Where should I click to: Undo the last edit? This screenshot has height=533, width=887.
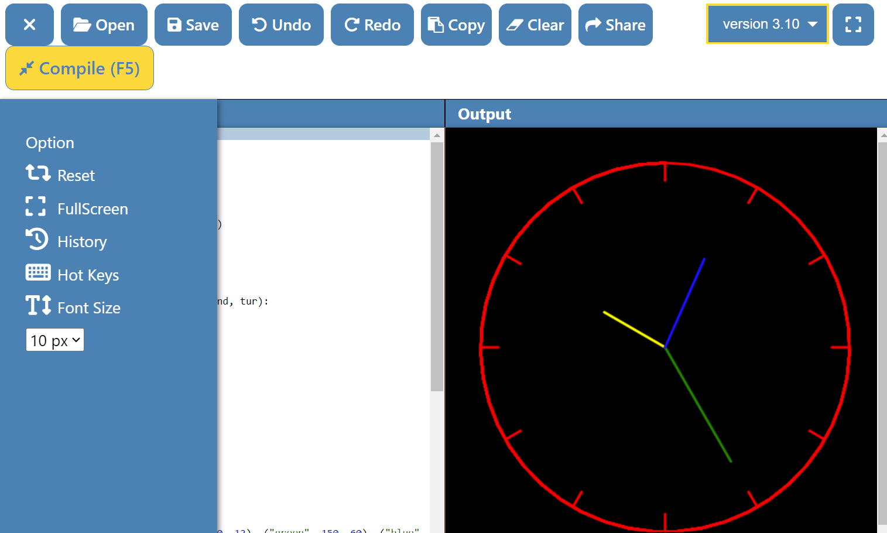tap(281, 24)
